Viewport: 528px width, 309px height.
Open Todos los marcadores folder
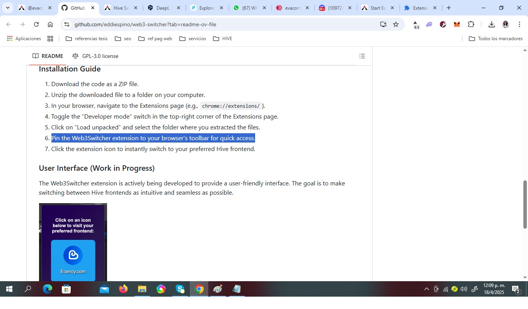pyautogui.click(x=496, y=39)
